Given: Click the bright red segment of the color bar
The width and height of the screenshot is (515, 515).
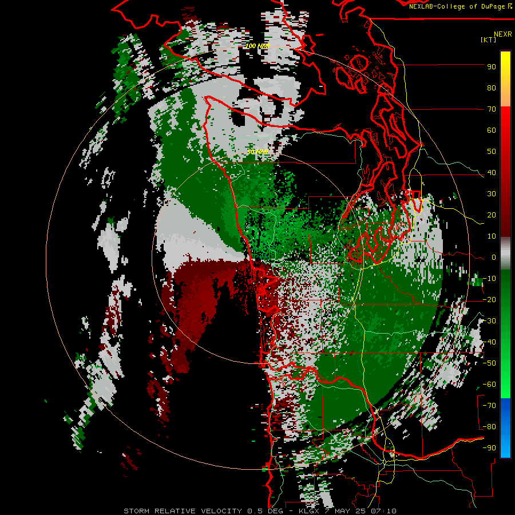Looking at the screenshot, I should [x=505, y=122].
